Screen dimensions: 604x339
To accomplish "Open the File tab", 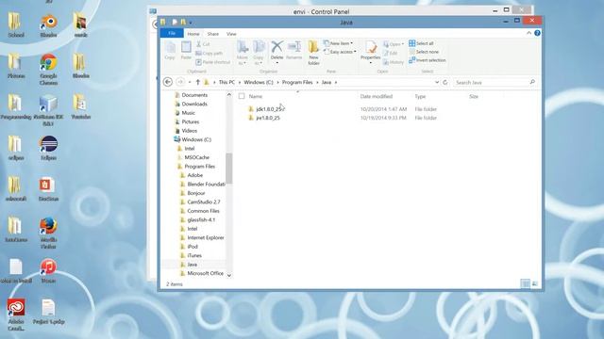I will [x=172, y=34].
